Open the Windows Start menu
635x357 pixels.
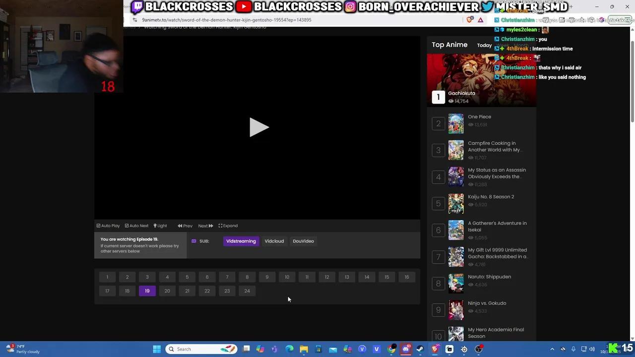[x=157, y=349]
